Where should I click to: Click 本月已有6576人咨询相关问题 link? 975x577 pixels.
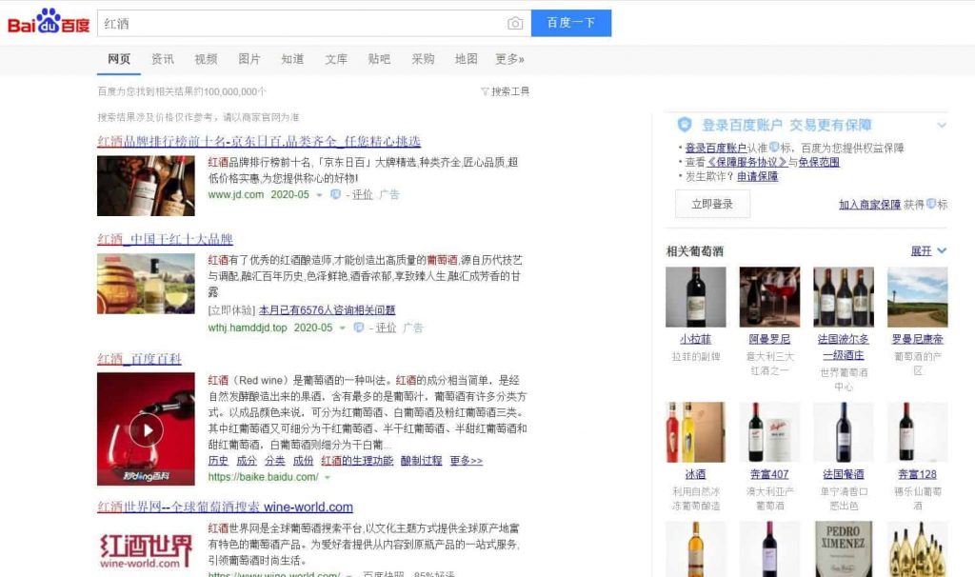328,309
